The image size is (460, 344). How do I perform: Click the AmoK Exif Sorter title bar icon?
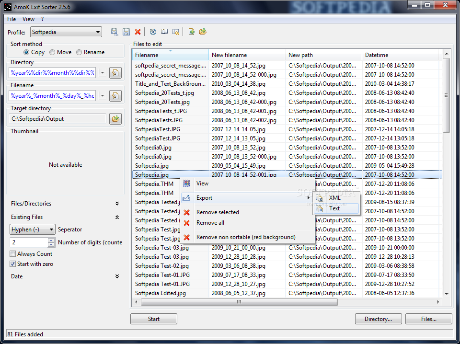coord(7,7)
